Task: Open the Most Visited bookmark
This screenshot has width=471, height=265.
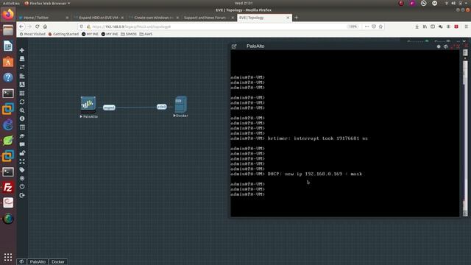Action: pyautogui.click(x=32, y=35)
